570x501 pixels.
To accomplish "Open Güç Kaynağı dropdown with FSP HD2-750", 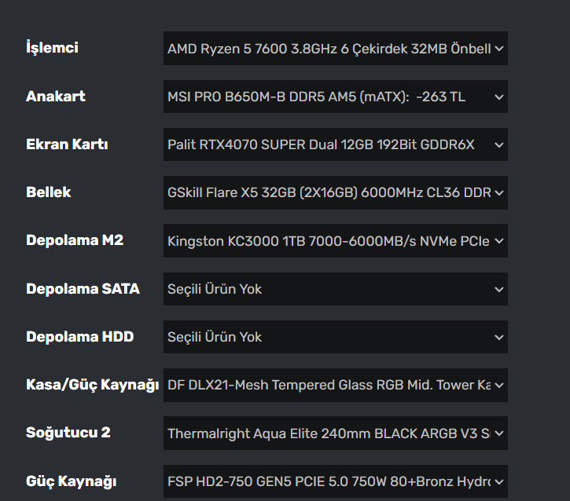I will (336, 481).
